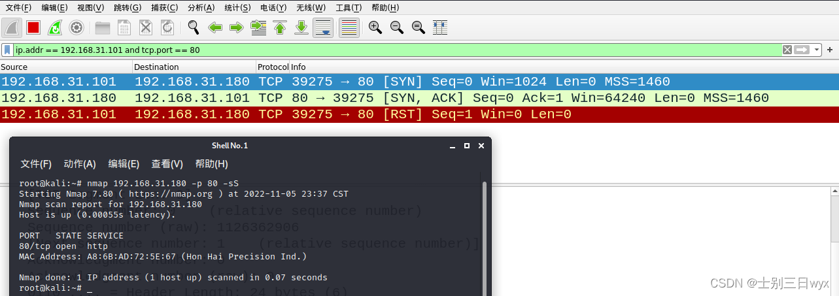Viewport: 839px width, 296px height.
Task: Open the 视图(V) menu
Action: click(90, 8)
